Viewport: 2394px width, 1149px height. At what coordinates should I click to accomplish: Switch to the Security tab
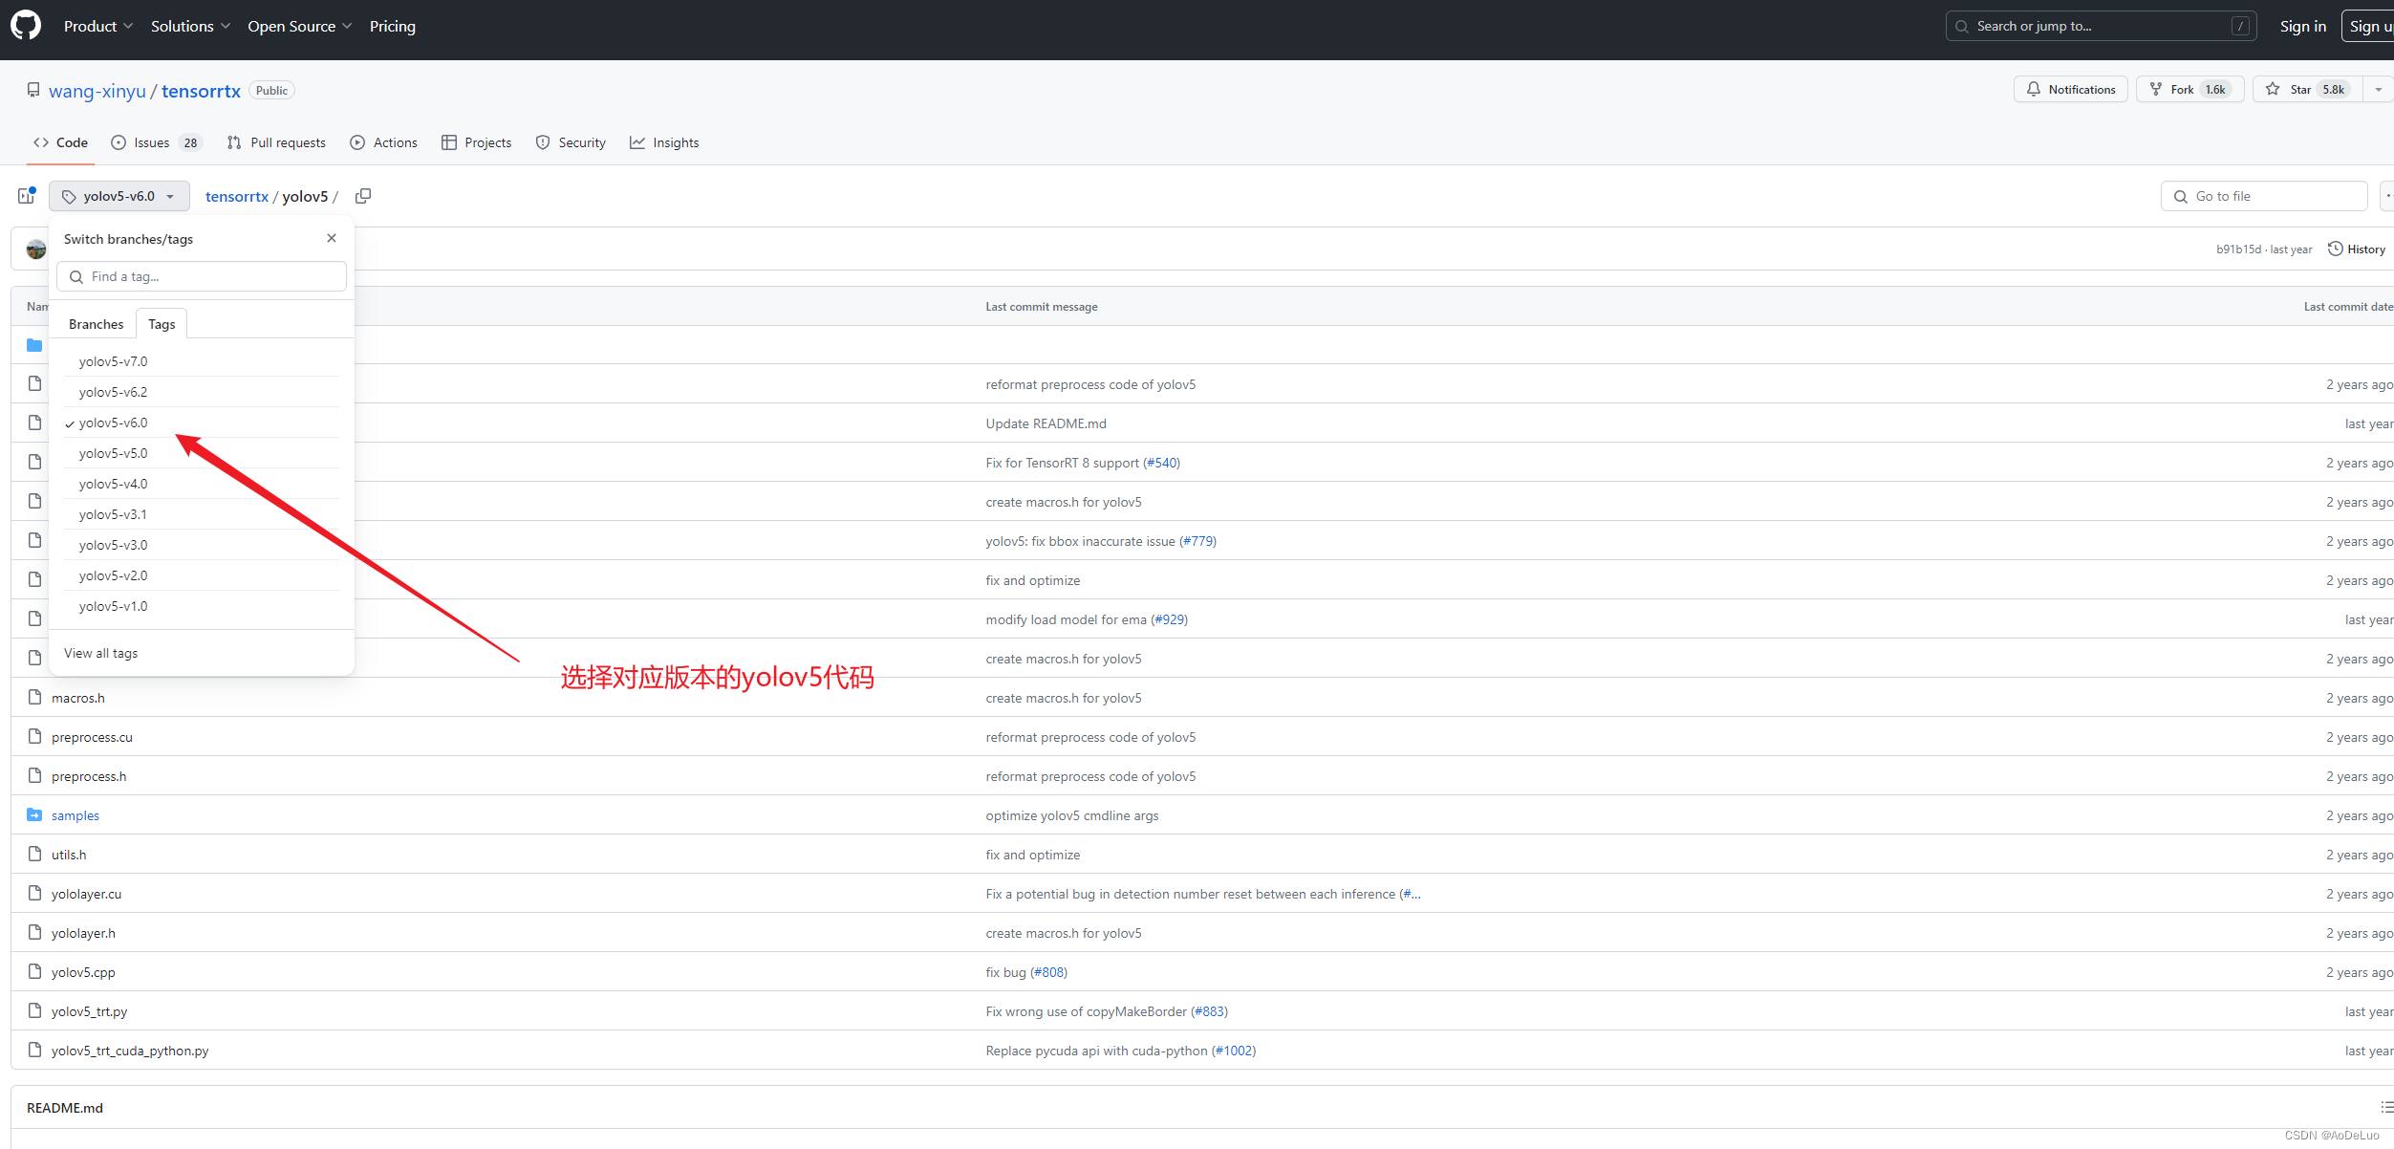click(x=571, y=142)
